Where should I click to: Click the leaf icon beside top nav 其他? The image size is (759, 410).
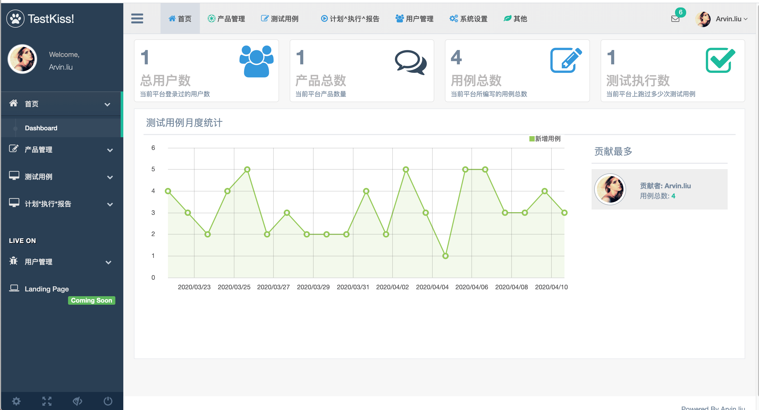point(507,19)
